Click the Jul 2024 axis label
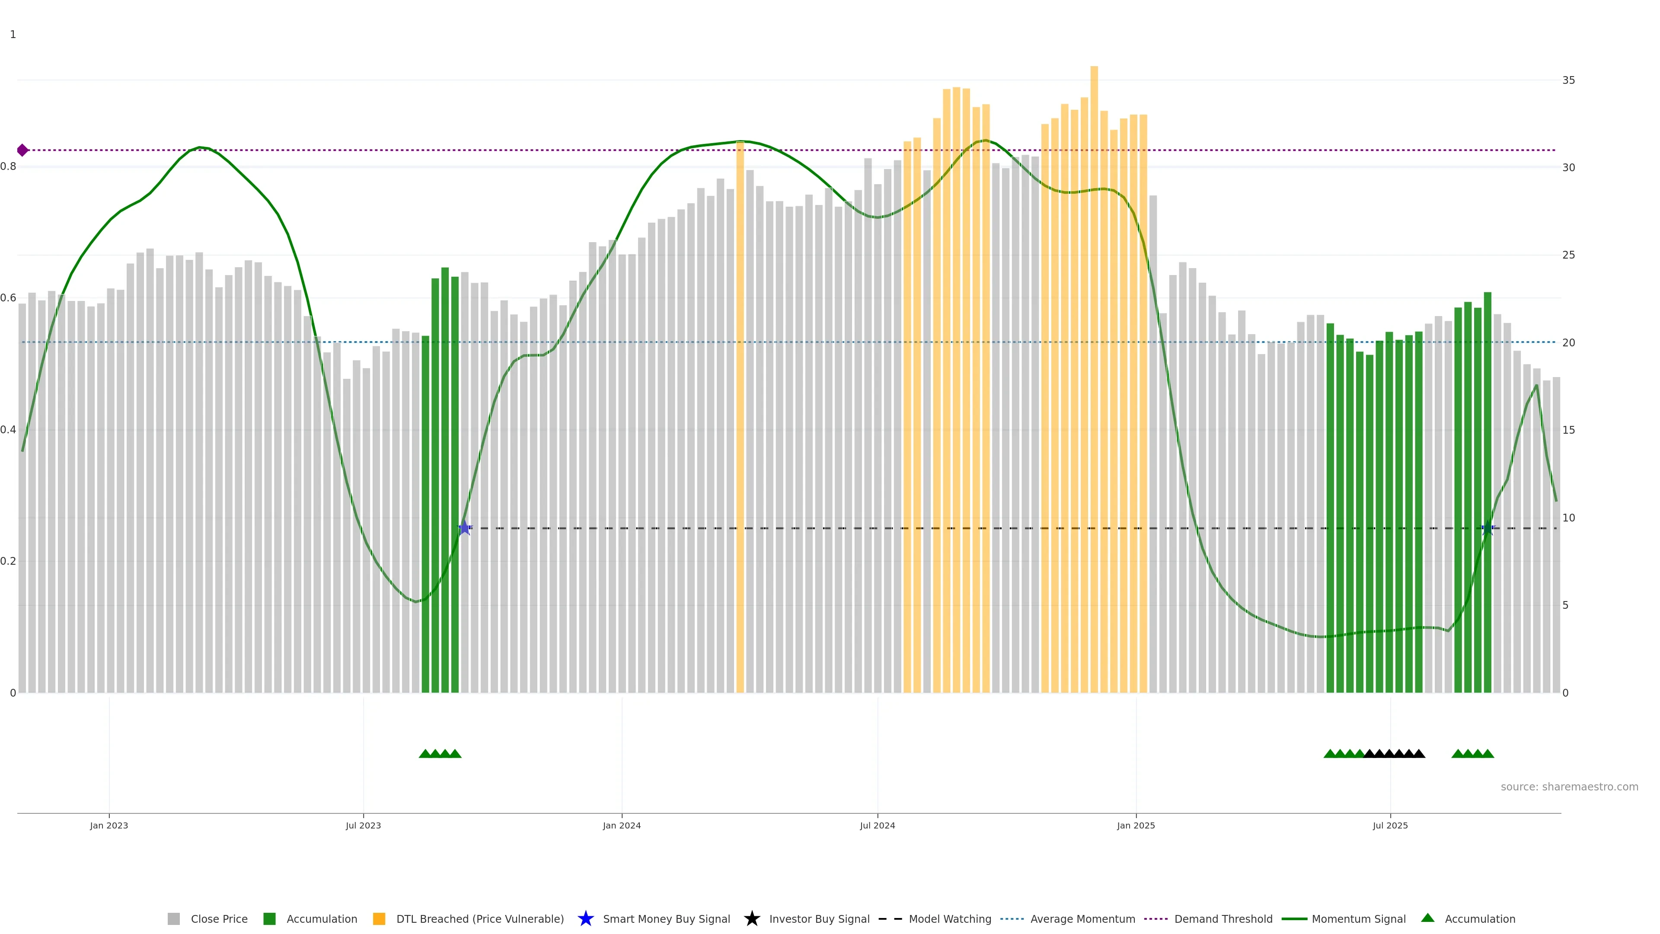1660x934 pixels. tap(877, 825)
